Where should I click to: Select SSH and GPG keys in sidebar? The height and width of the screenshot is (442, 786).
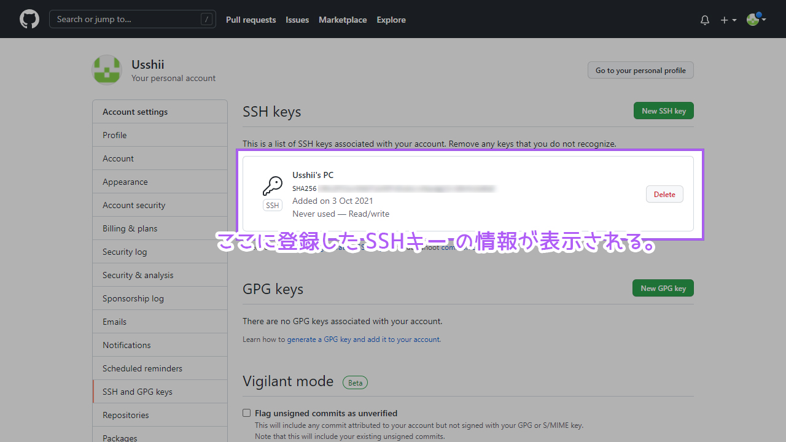(x=160, y=392)
